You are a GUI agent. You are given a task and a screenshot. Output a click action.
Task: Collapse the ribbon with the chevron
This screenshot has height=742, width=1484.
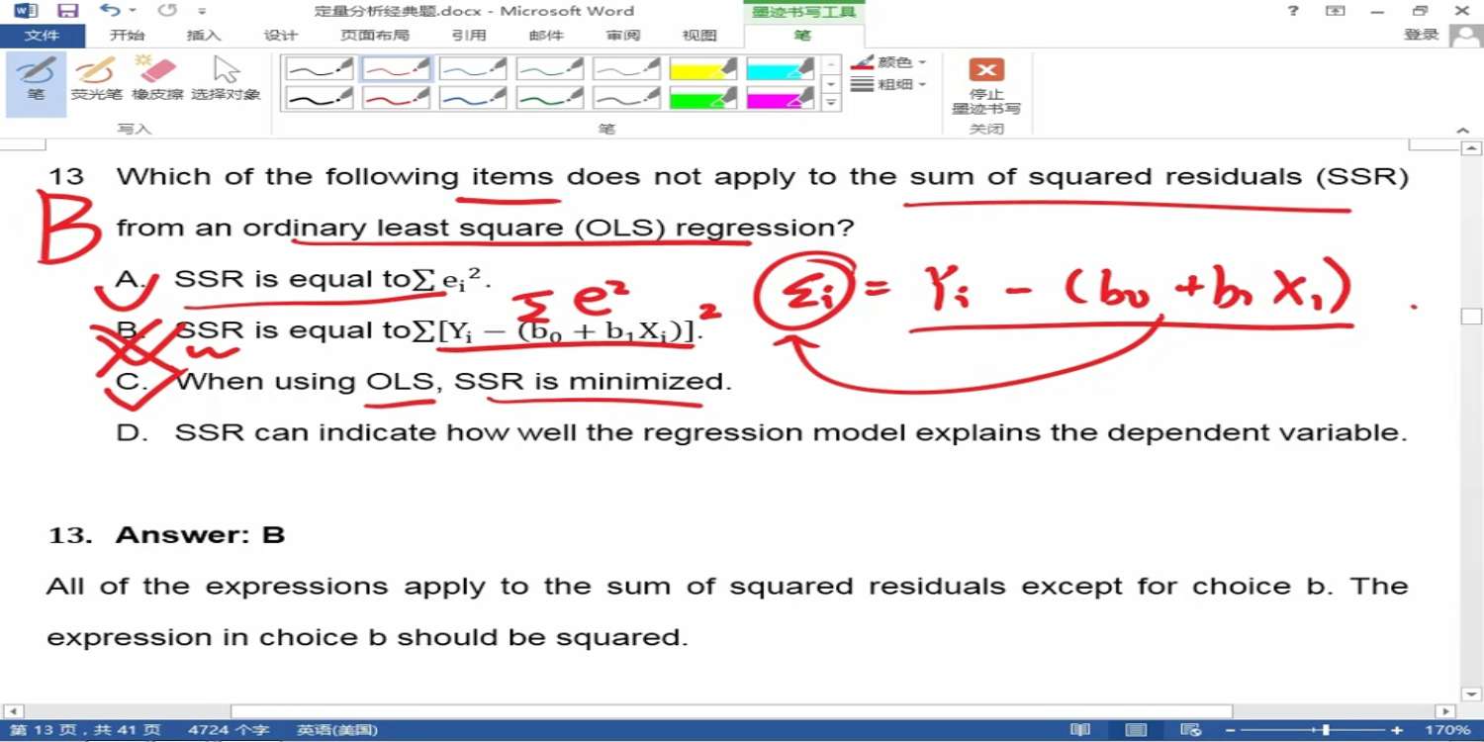[x=1464, y=130]
